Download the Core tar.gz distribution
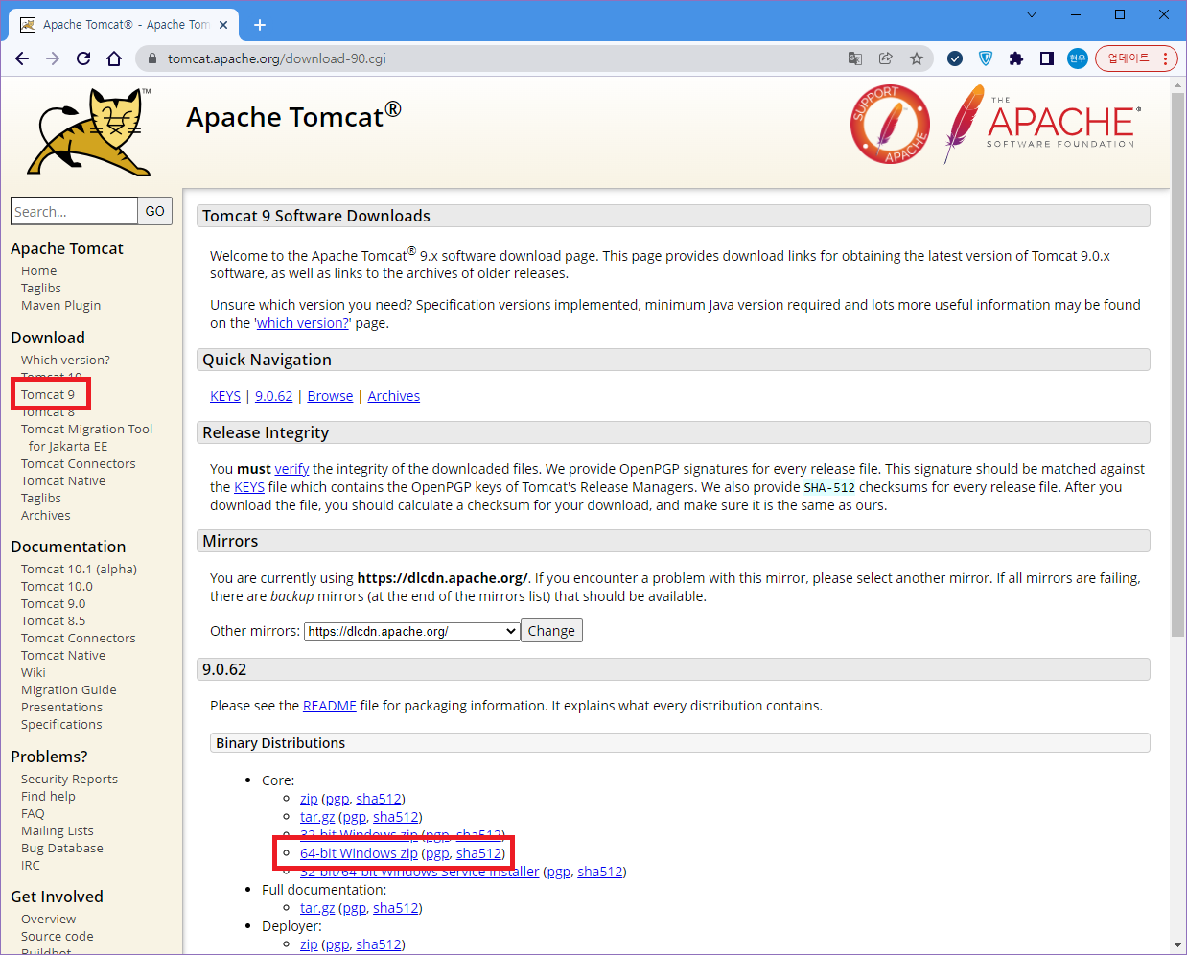 tap(317, 817)
